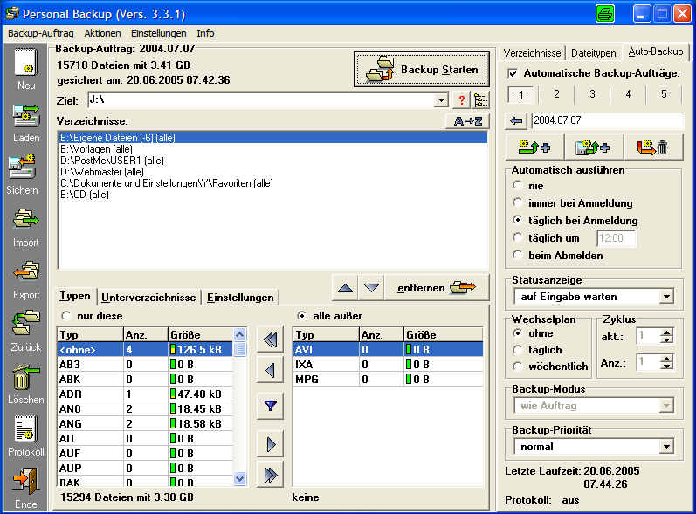Click the single left arrow move button
This screenshot has width=696, height=514.
click(x=270, y=370)
